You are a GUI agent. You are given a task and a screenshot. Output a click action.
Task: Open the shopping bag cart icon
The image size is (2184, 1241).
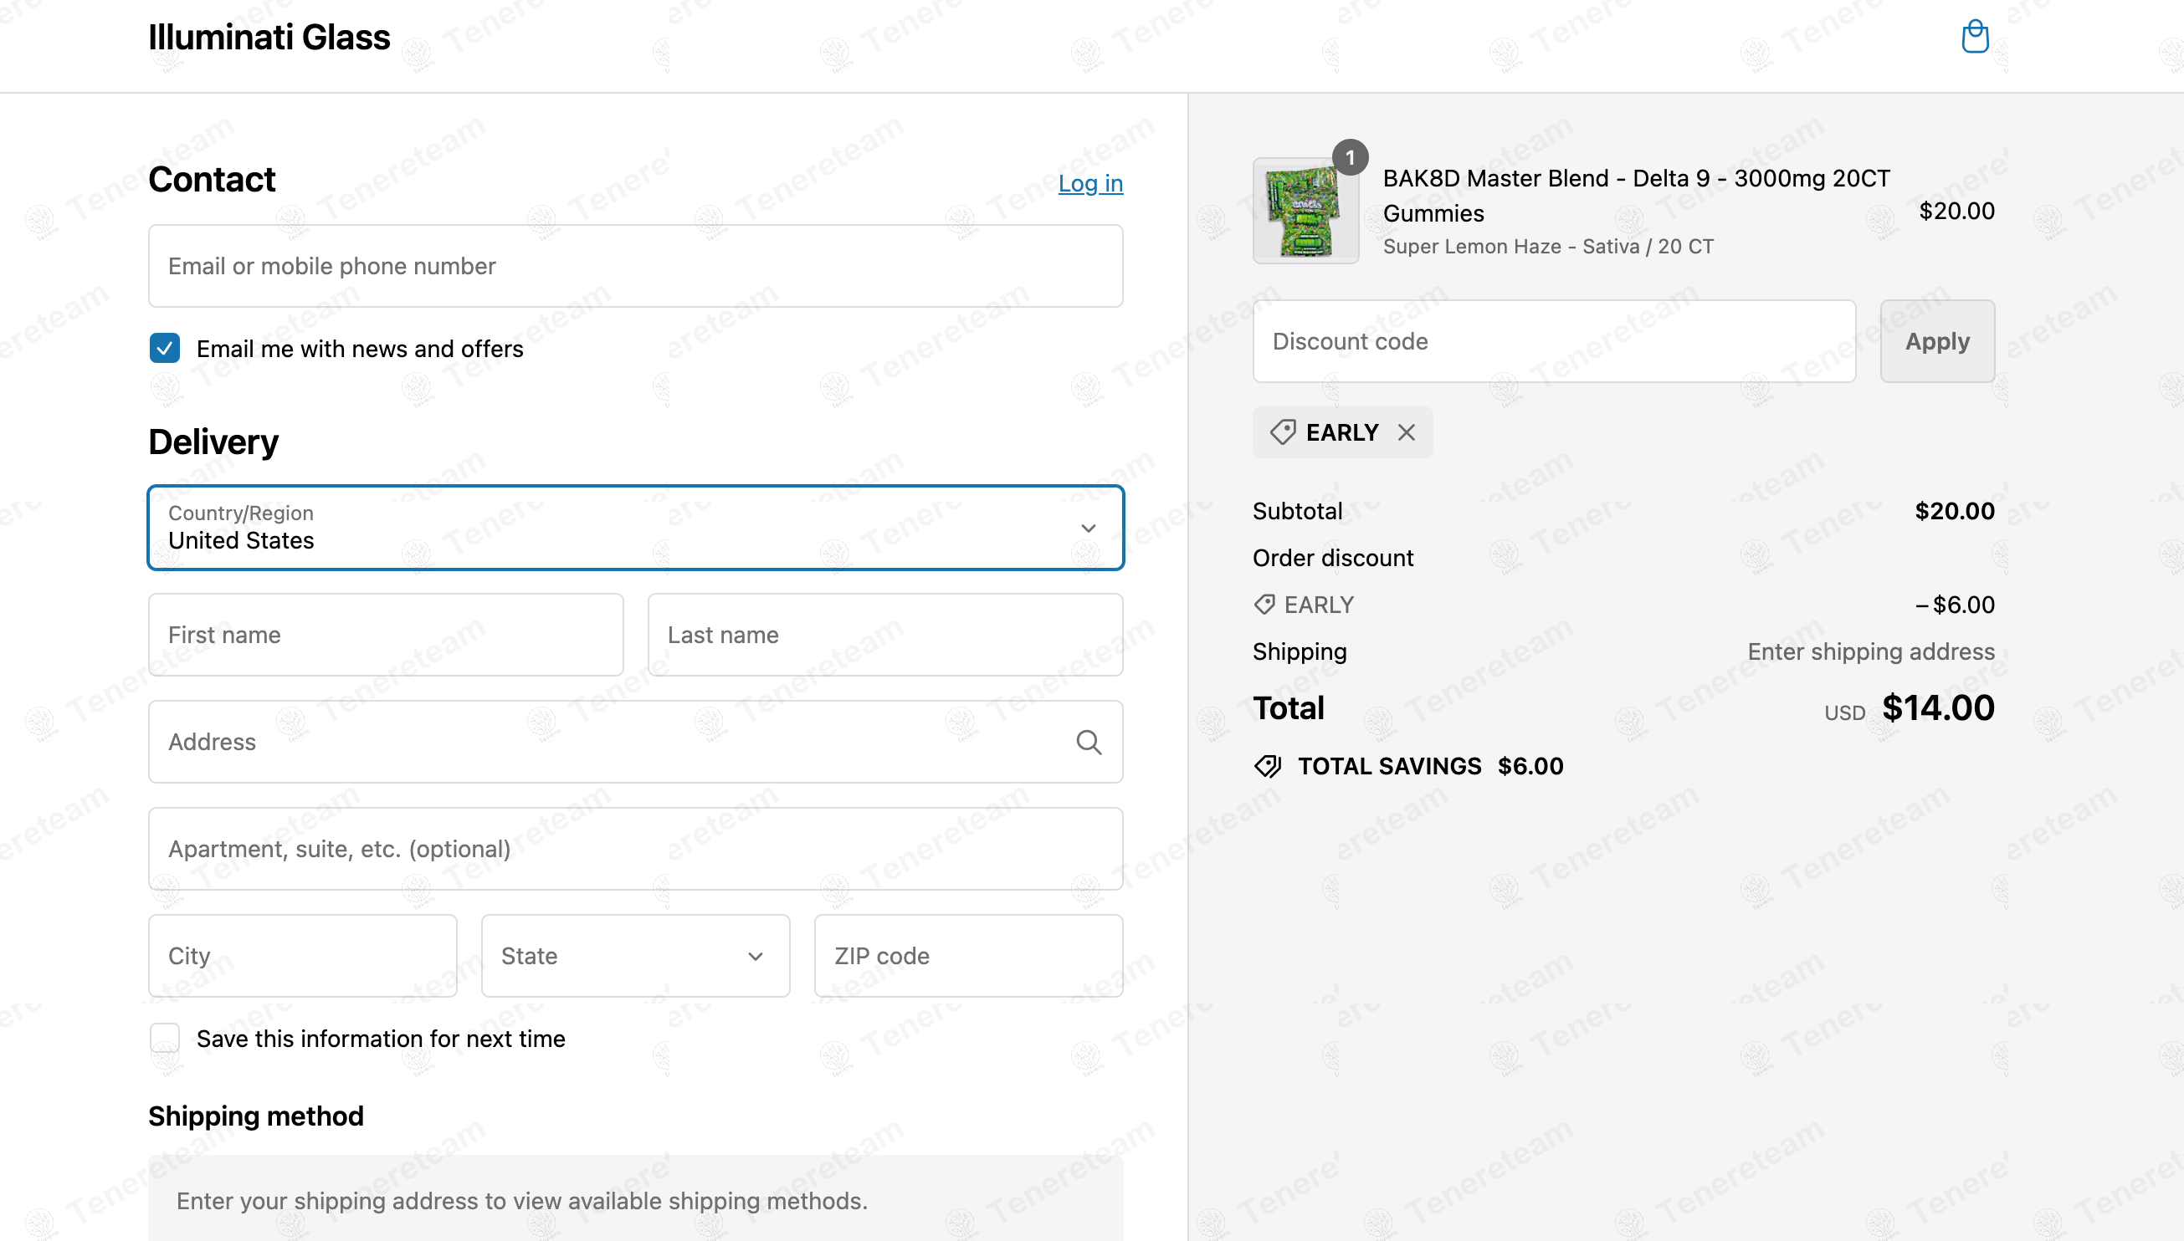[x=1974, y=37]
